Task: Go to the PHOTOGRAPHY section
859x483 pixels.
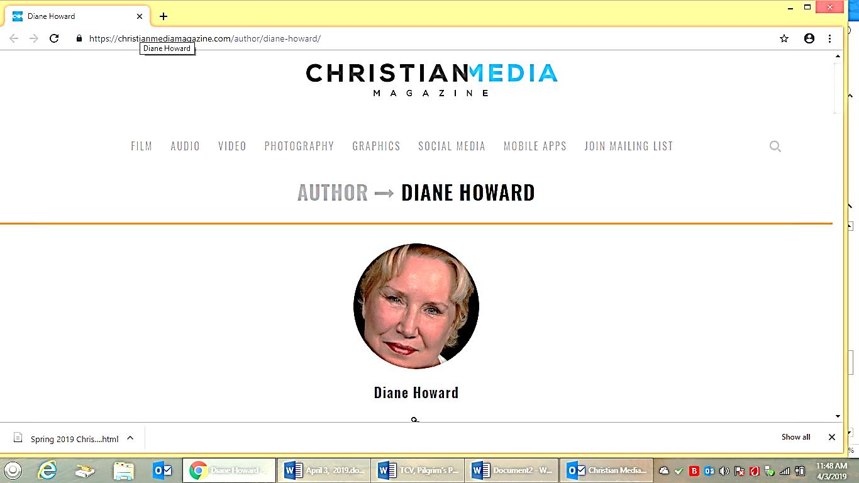Action: pyautogui.click(x=299, y=146)
